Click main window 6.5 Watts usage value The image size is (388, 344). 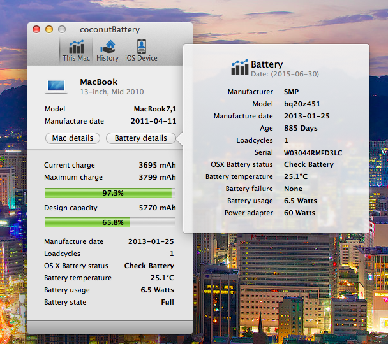click(158, 290)
